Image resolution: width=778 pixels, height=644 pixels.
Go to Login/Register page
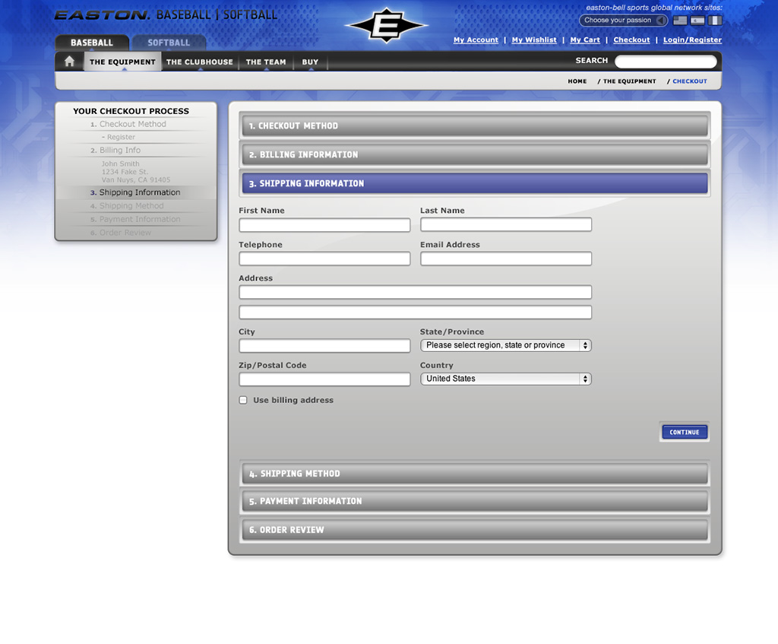[x=692, y=40]
